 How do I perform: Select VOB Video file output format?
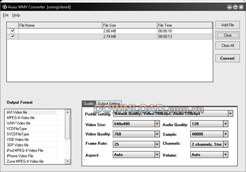click(x=35, y=140)
